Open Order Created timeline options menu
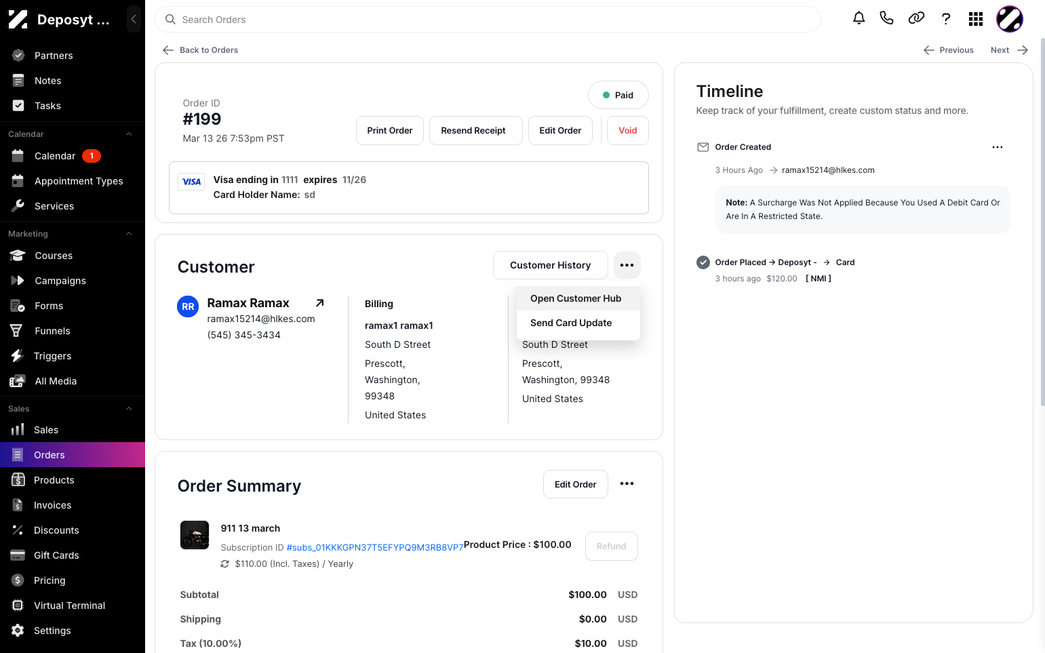Viewport: 1045px width, 653px height. click(998, 147)
